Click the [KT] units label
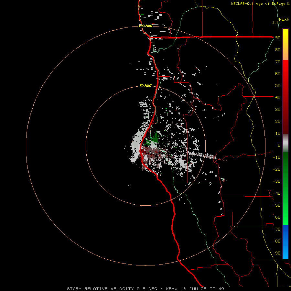 coord(276,22)
